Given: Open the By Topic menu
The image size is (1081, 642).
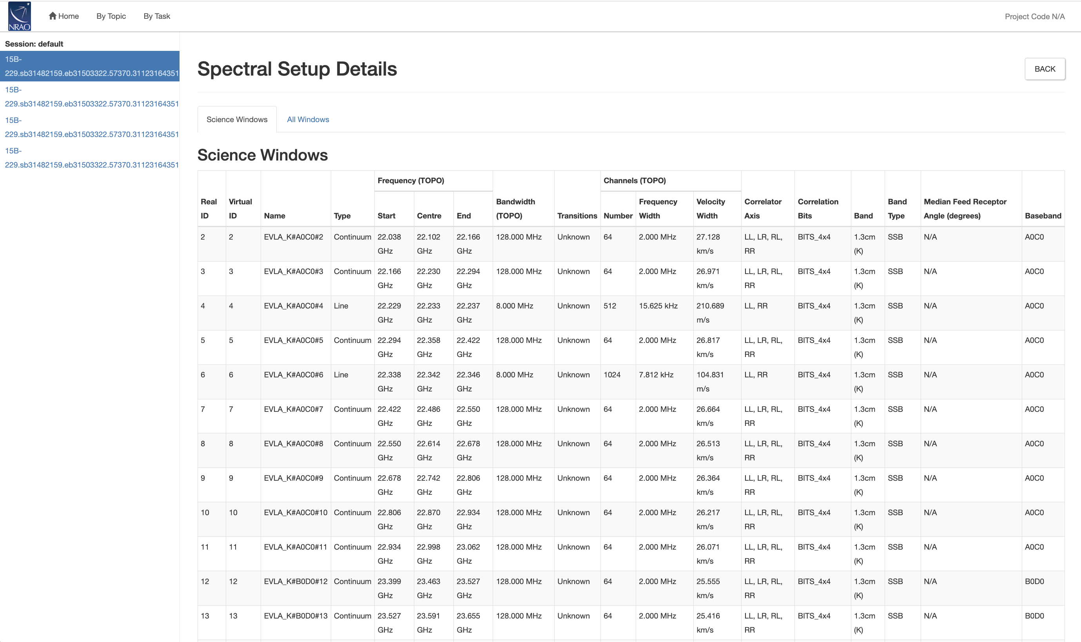Looking at the screenshot, I should (x=111, y=16).
